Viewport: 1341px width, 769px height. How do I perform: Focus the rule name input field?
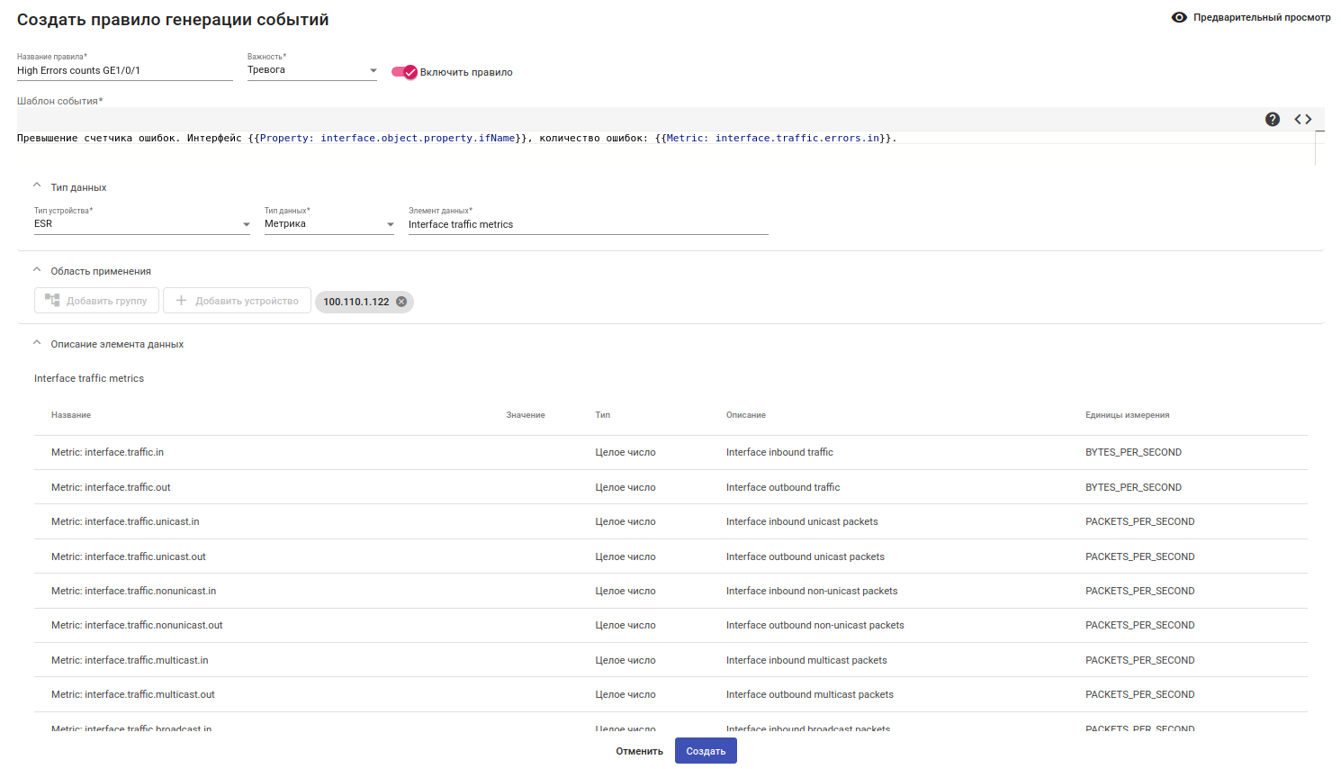pos(124,70)
